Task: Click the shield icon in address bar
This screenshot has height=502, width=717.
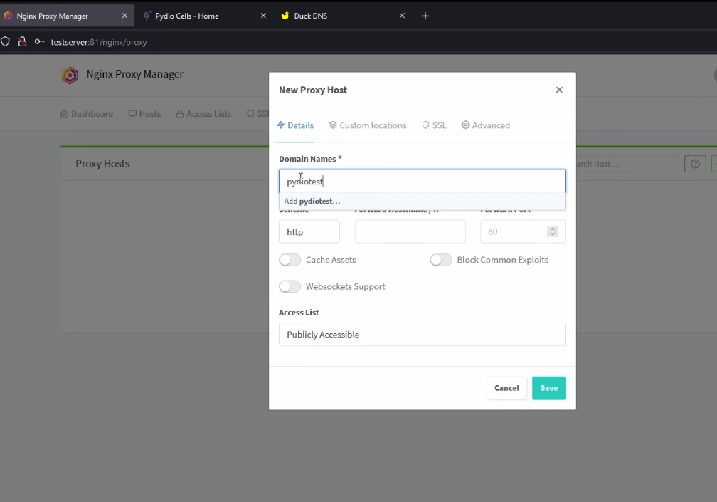Action: (6, 42)
